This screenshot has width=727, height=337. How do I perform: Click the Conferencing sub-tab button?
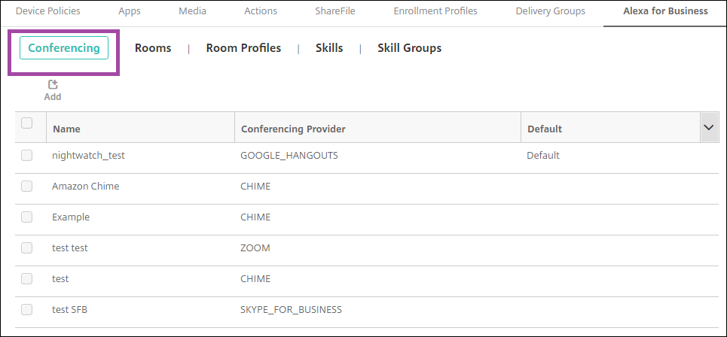tap(64, 48)
